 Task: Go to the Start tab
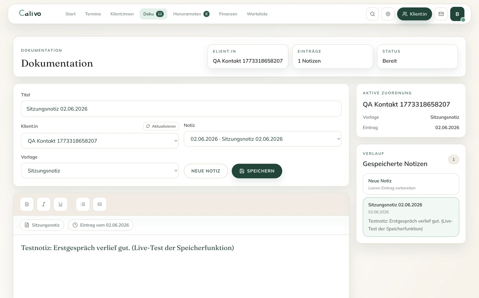(x=70, y=14)
